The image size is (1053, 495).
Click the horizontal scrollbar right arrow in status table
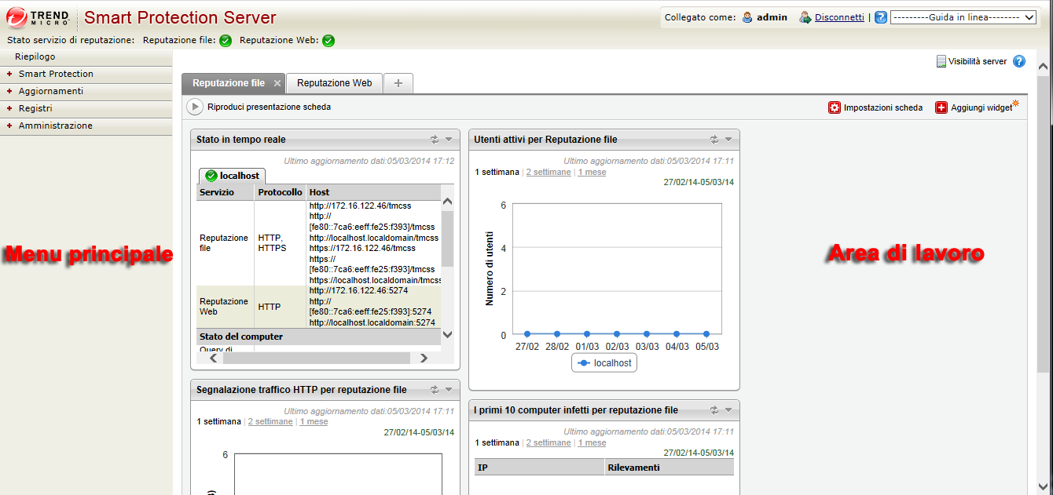424,358
